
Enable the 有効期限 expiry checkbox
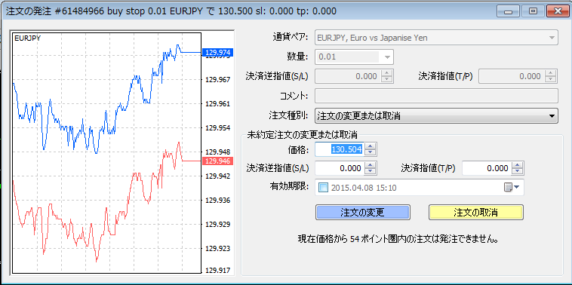pos(323,188)
